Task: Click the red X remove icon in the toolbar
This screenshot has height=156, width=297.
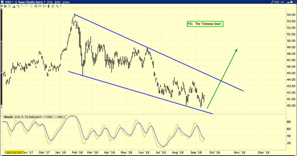Action: 2,6
